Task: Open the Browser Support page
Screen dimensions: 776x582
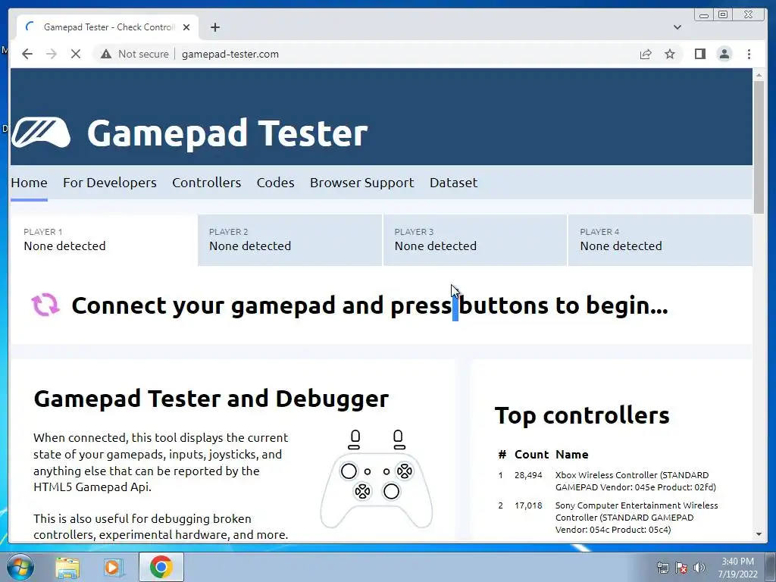Action: pos(361,183)
